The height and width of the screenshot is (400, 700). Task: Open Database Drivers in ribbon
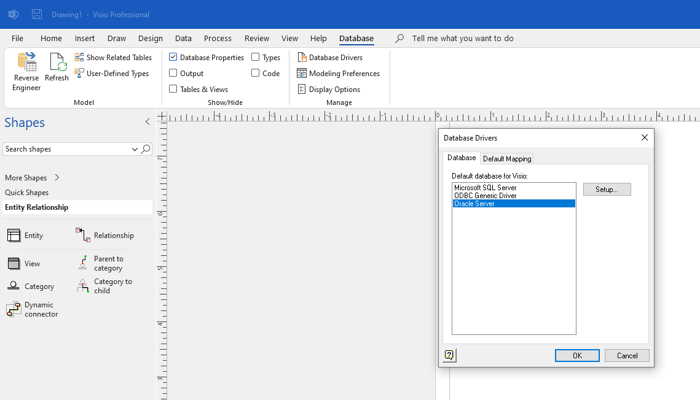[x=330, y=58]
